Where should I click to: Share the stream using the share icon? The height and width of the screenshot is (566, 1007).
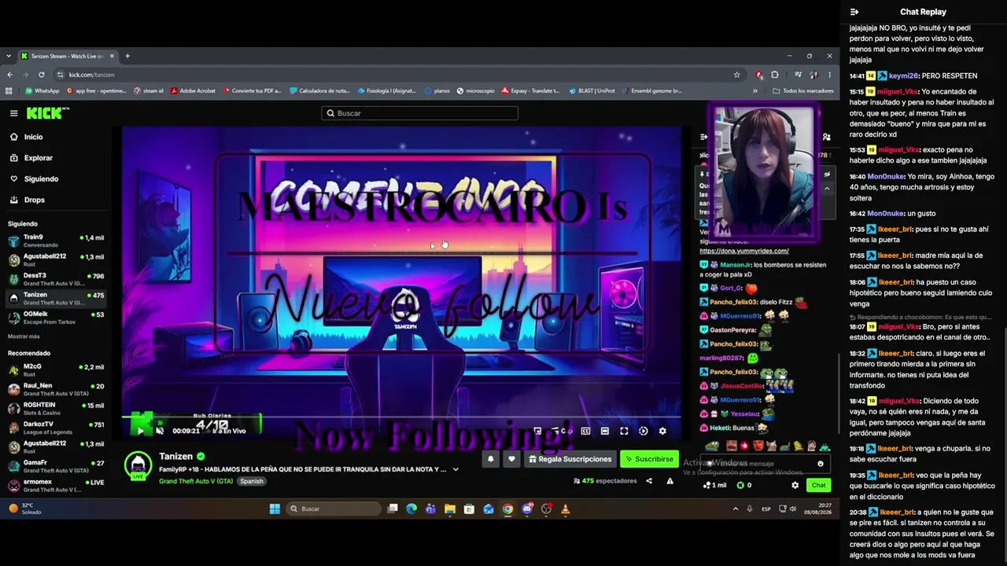pyautogui.click(x=649, y=481)
